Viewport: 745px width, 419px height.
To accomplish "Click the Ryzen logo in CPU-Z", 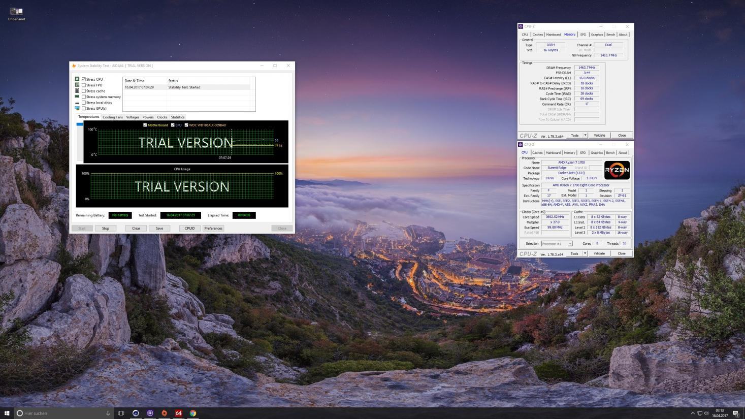I will pos(617,170).
